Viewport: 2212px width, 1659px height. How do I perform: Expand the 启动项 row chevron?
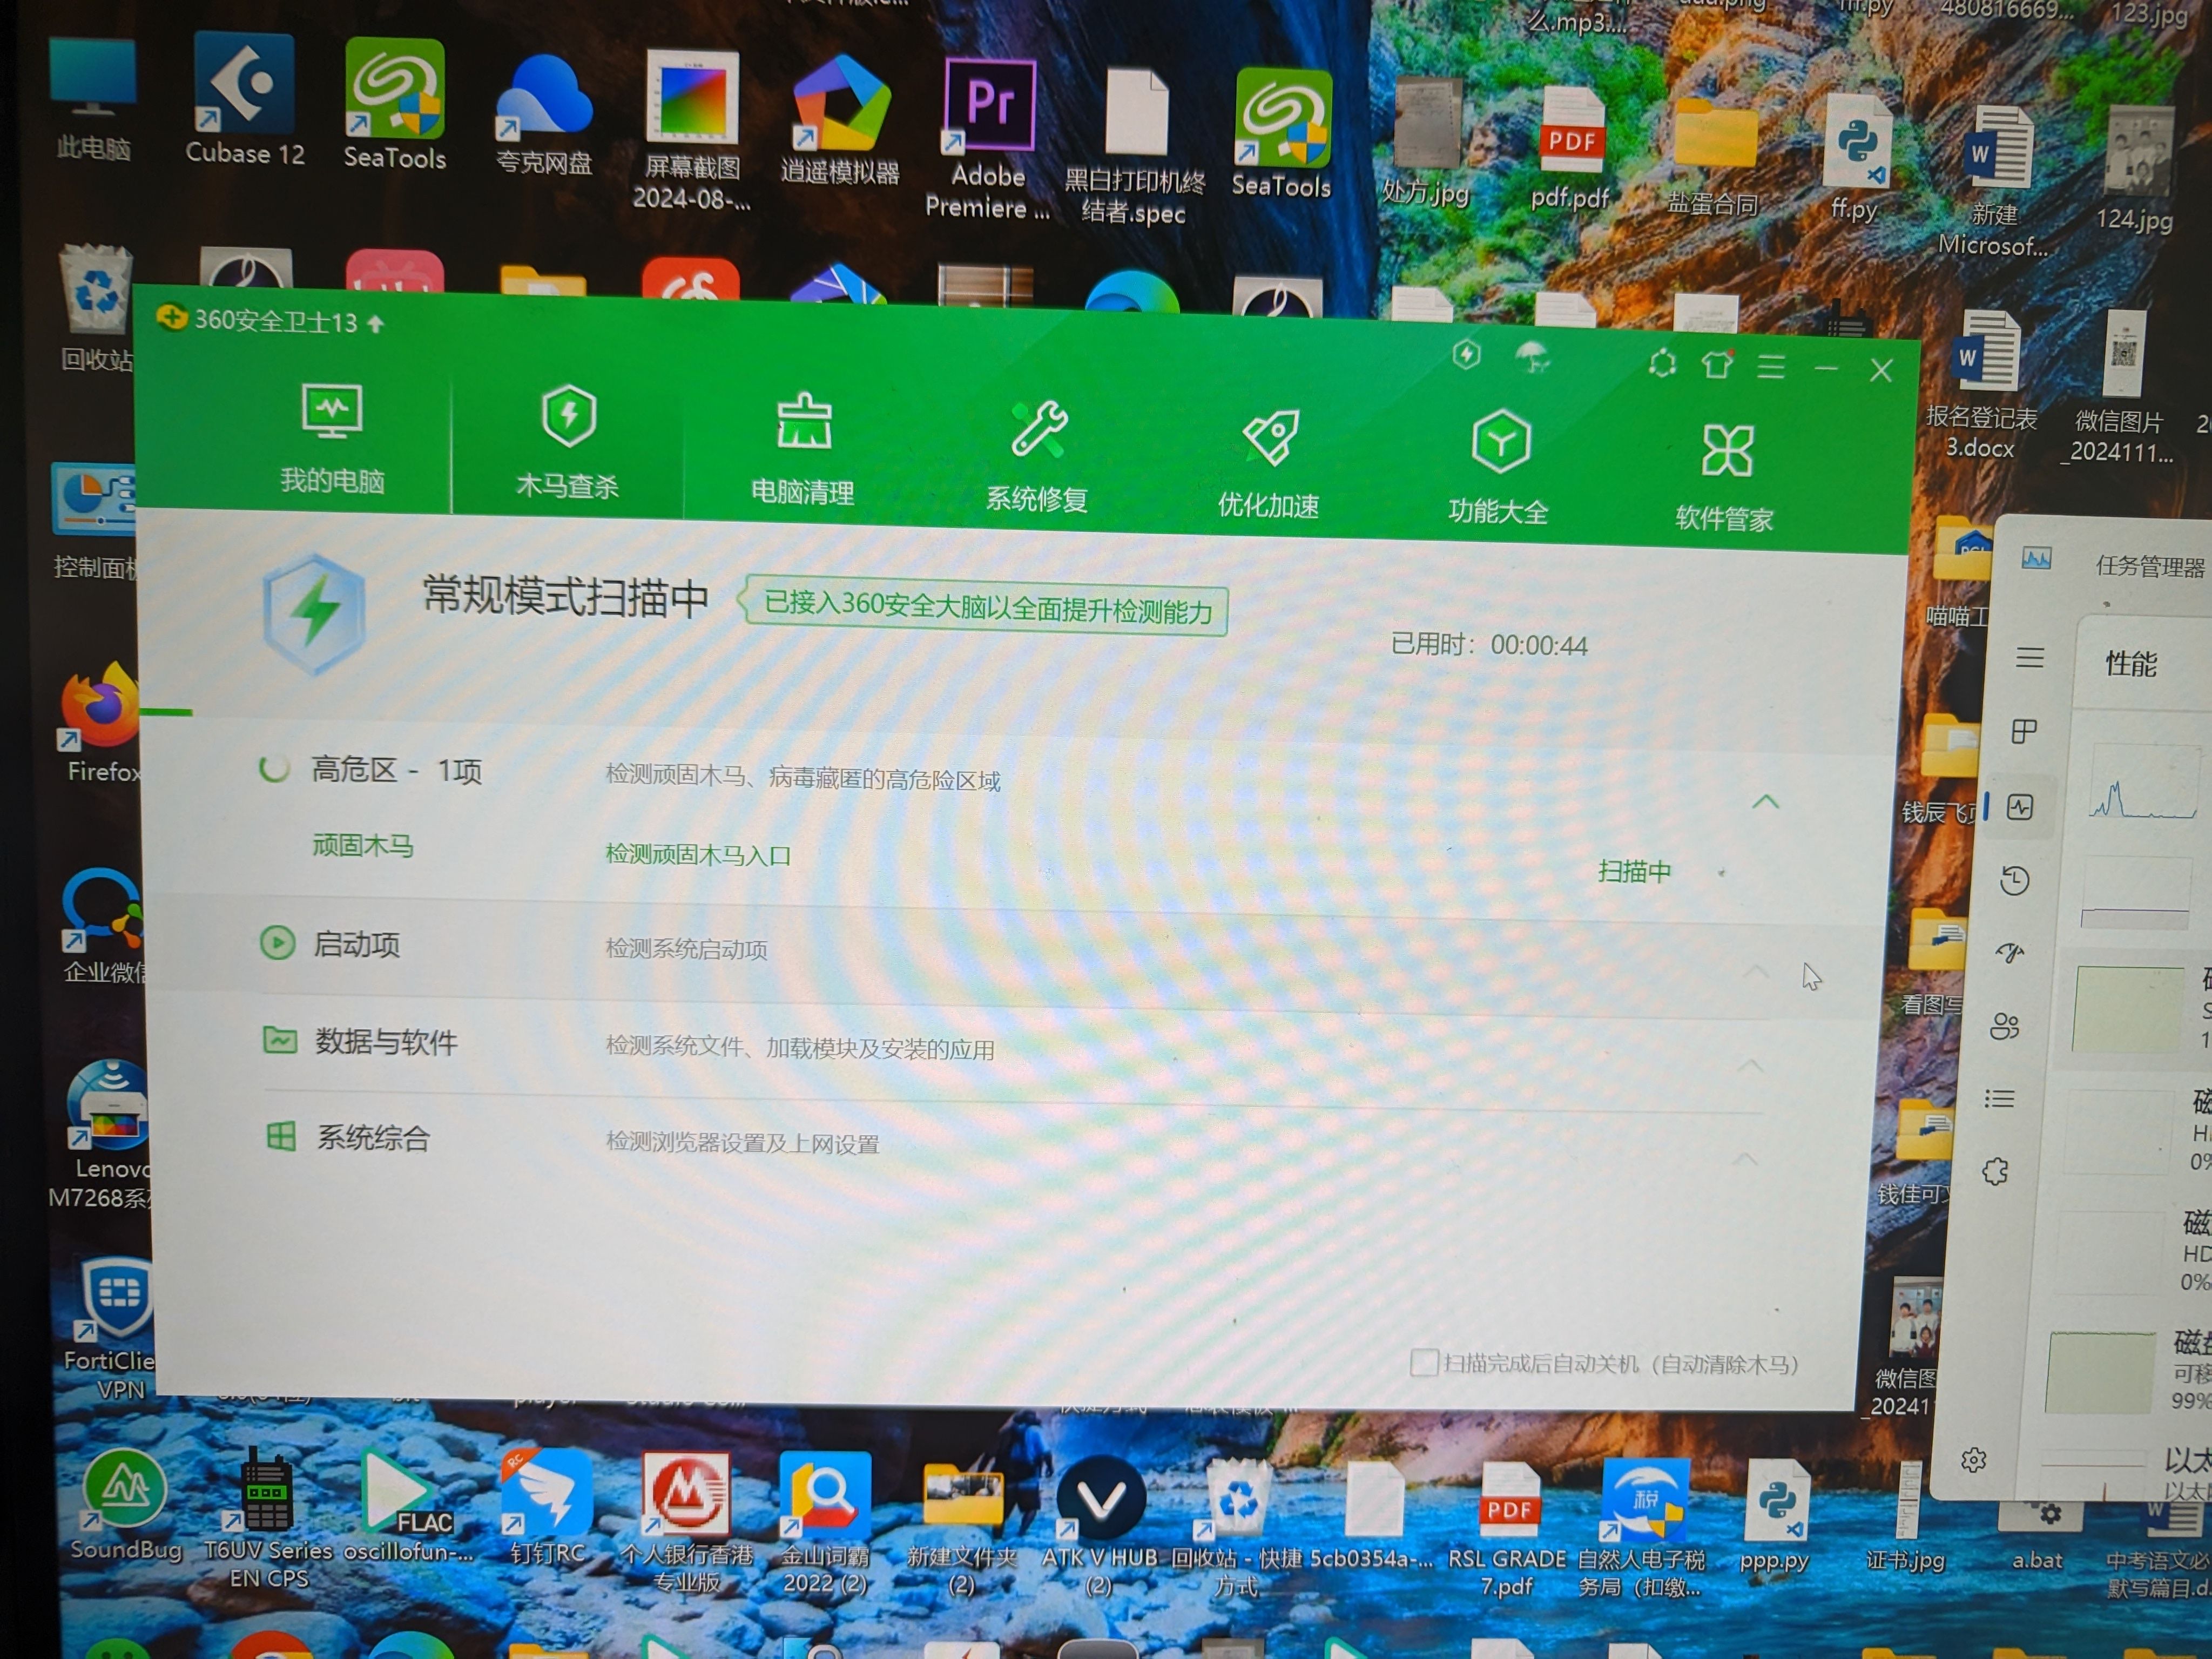[x=1756, y=971]
